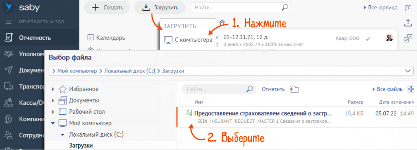Open the Календарь item
Viewport: 417px width, 150px height.
106,38
